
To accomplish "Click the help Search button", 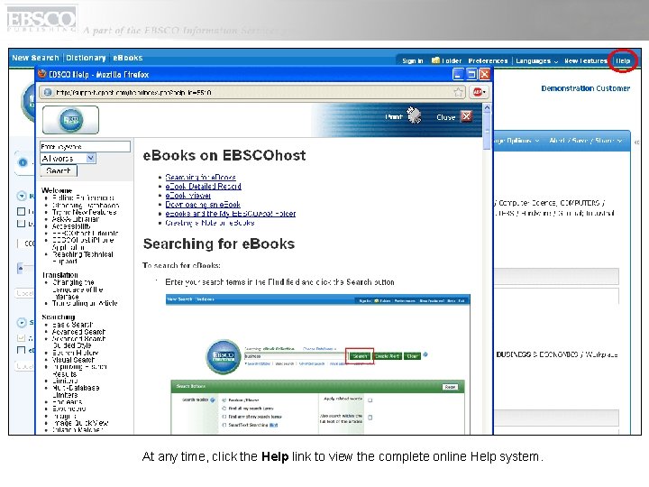I will pos(59,170).
